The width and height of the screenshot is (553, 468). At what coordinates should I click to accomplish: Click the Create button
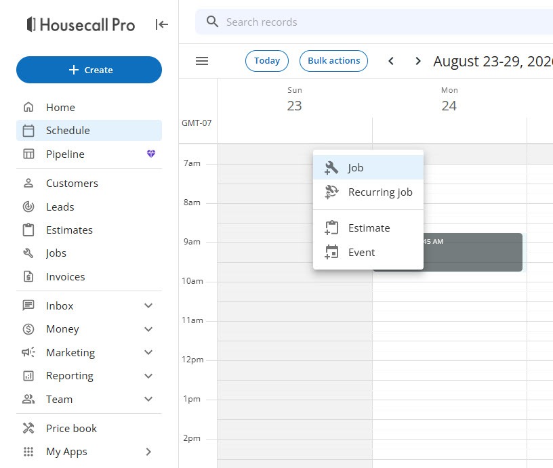pos(89,70)
